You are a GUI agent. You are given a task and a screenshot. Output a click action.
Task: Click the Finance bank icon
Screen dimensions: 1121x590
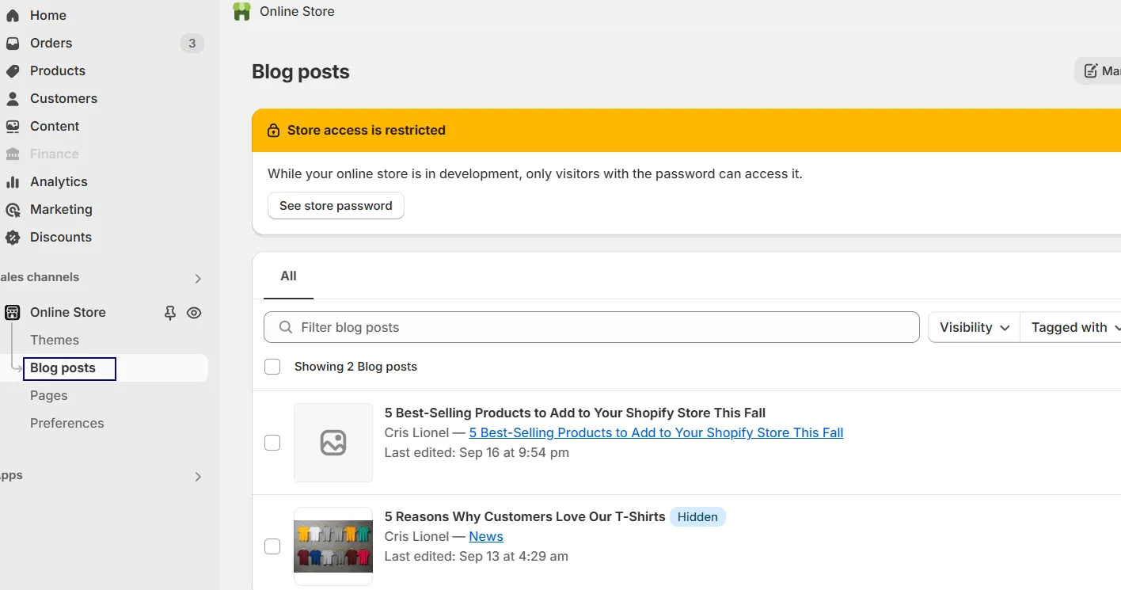coord(13,154)
